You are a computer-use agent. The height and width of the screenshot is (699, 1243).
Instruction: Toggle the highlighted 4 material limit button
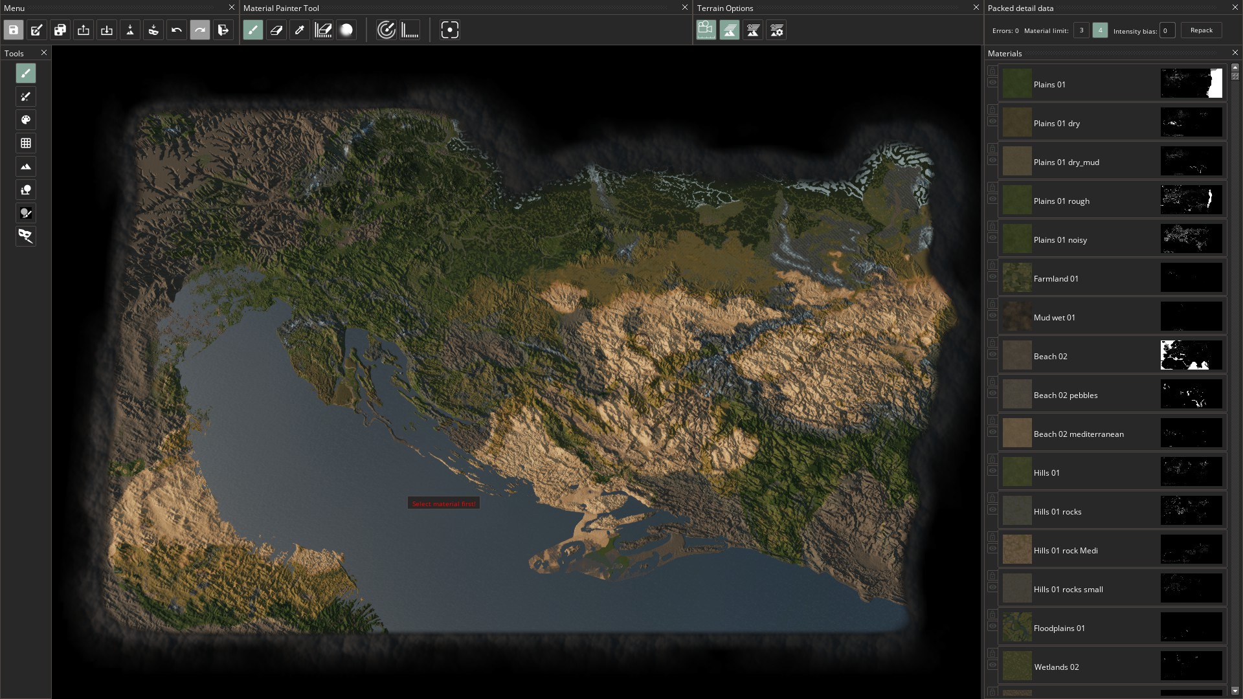tap(1101, 30)
